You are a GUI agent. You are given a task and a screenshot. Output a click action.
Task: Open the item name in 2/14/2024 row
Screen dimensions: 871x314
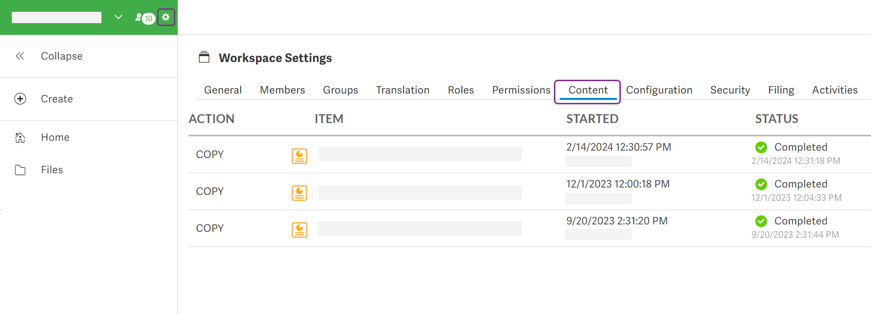point(420,154)
